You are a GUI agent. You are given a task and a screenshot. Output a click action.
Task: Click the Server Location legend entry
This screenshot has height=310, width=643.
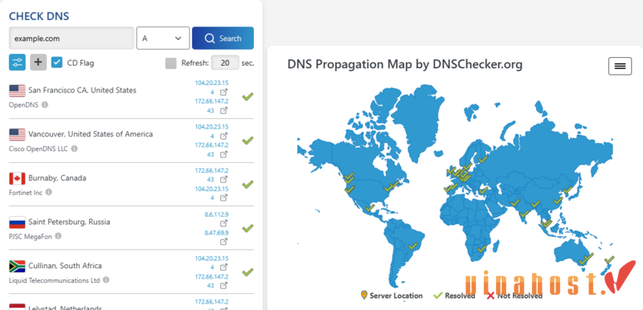click(391, 296)
